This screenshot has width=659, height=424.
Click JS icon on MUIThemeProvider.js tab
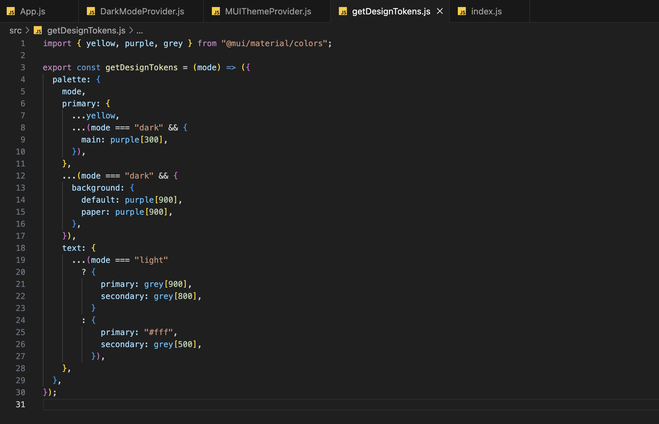point(216,12)
